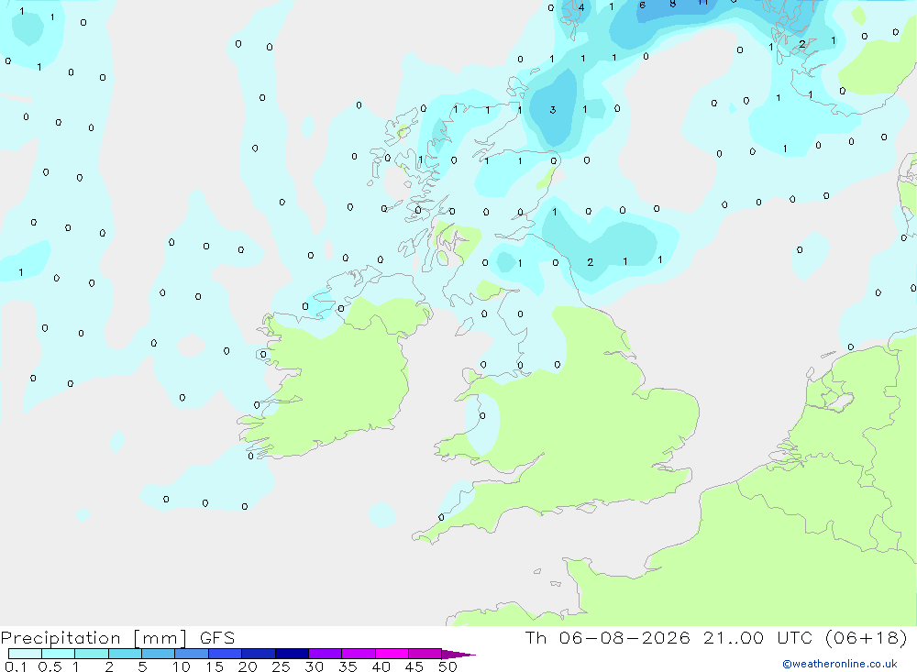Screen dimensions: 917x672
Task: Click the 30–35 mm purple legend swatch
Action: point(325,654)
